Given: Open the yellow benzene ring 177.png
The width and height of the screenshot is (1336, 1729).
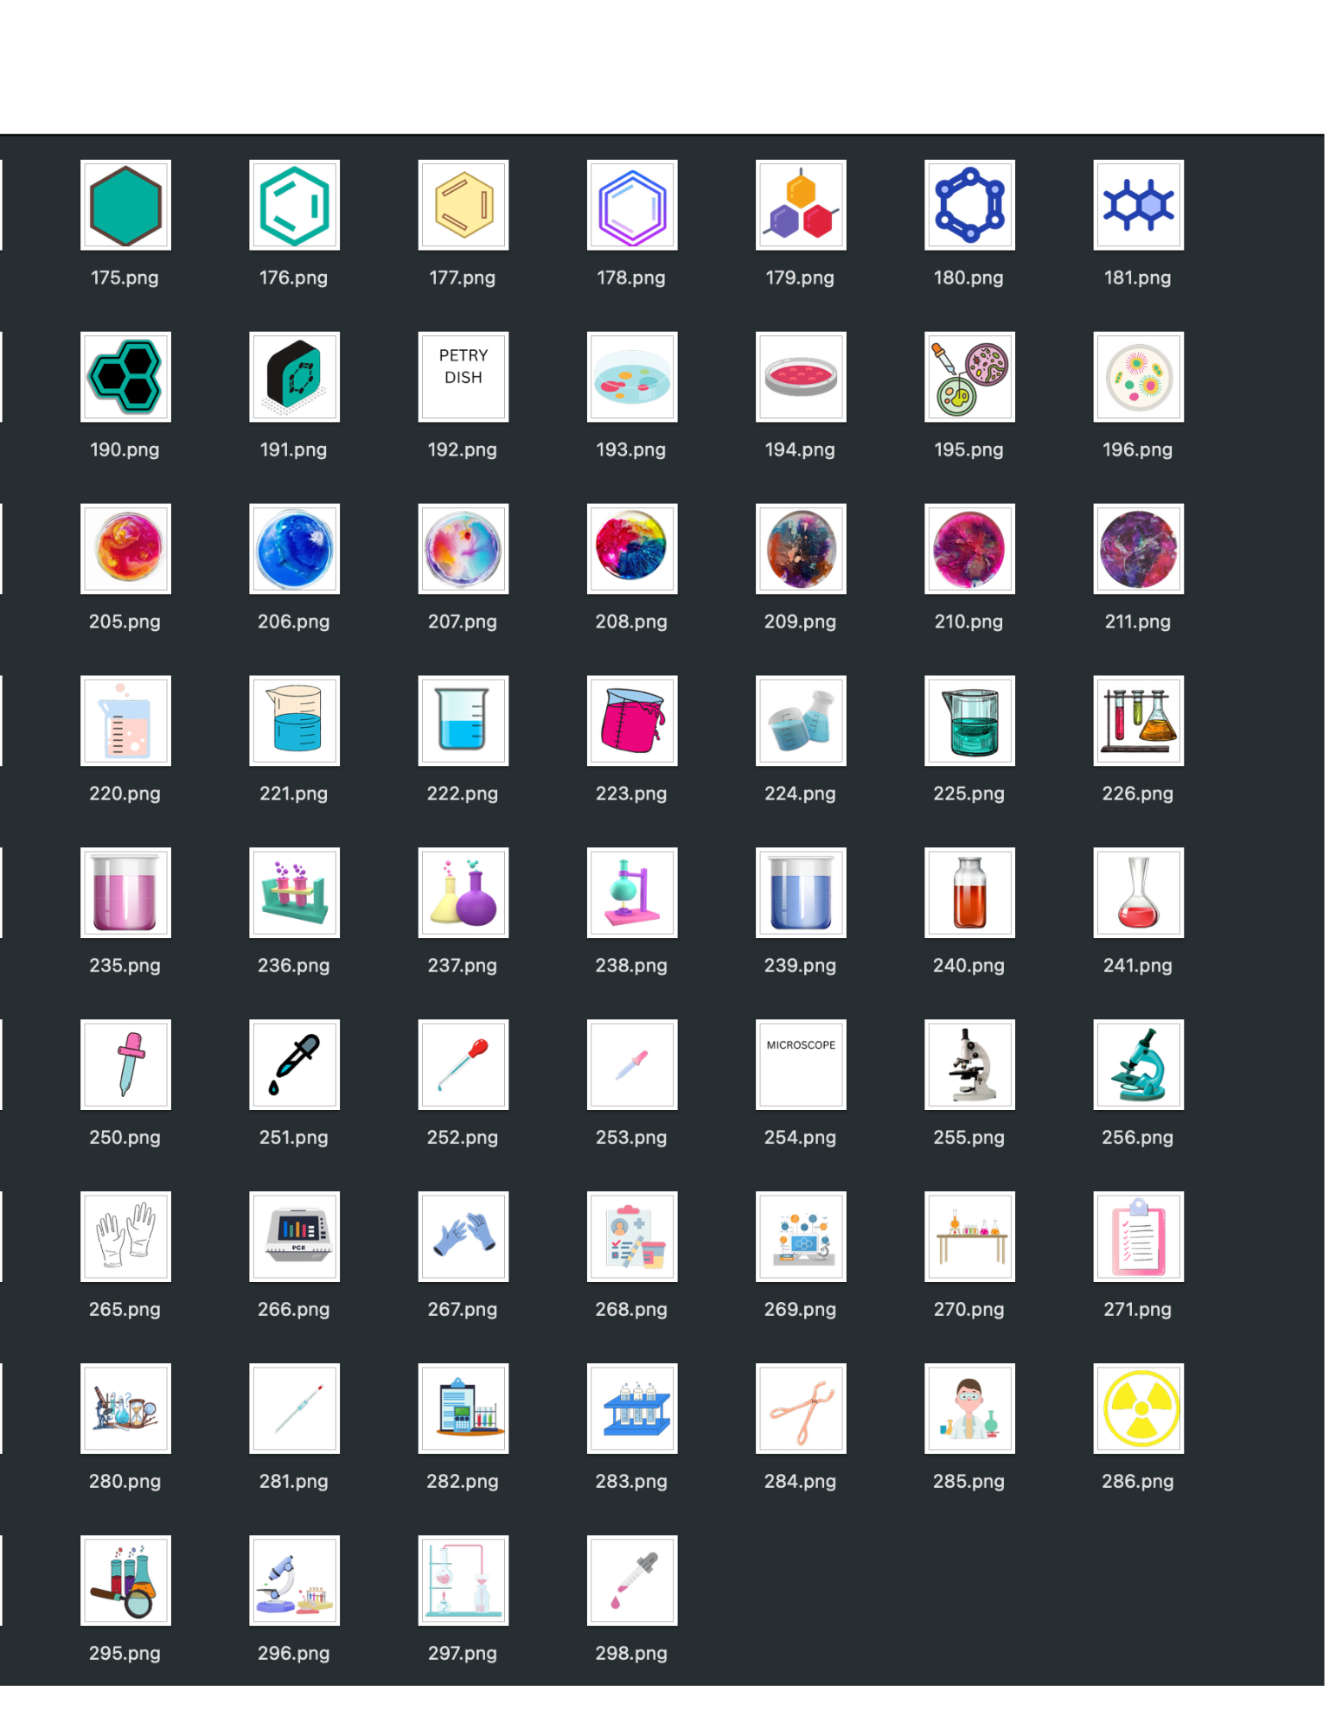Looking at the screenshot, I should pyautogui.click(x=463, y=205).
